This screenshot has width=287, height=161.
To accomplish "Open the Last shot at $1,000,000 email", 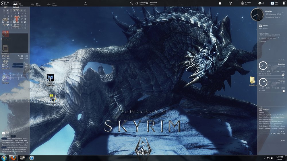I will tap(14, 149).
